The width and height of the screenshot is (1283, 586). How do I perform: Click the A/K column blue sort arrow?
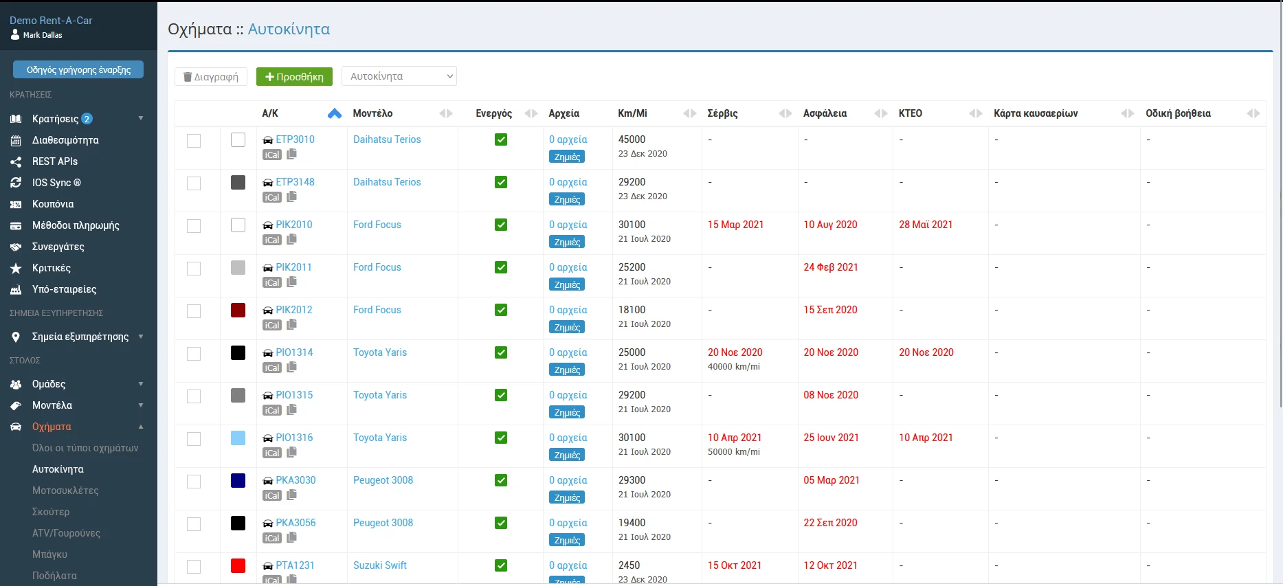point(335,113)
